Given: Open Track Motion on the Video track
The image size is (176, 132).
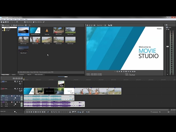Looking at the screenshot, I should (15, 89).
